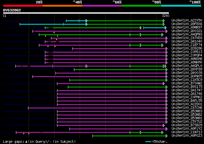This screenshot has height=144, width=204.
Task: Select the UniRef100_B4FL55 label
Action: 187,101
